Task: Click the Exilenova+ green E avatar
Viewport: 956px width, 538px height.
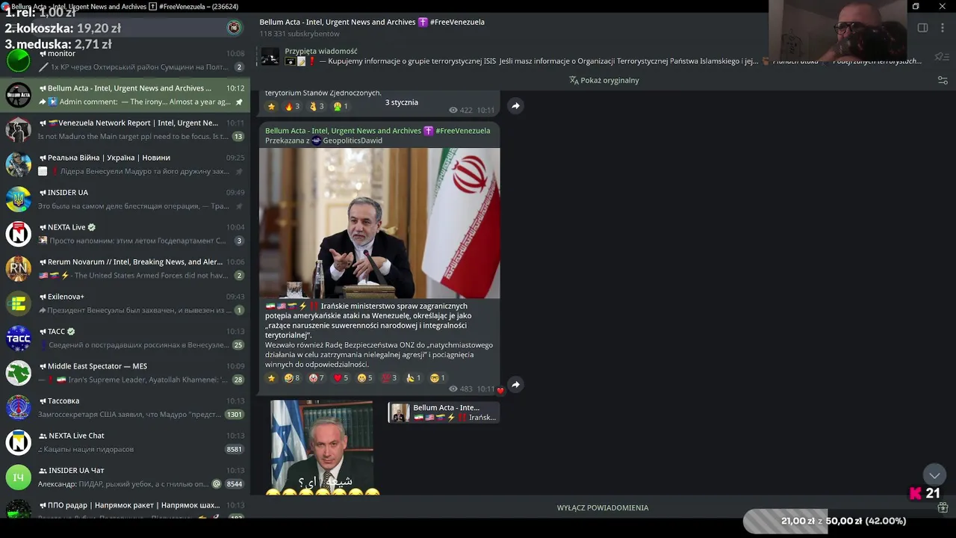Action: point(19,303)
